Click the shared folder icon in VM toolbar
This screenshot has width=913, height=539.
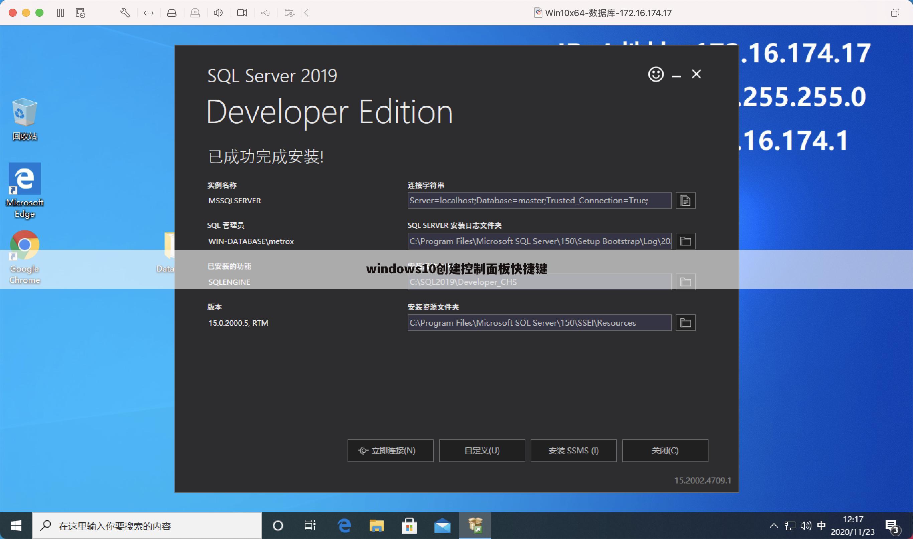coord(289,13)
